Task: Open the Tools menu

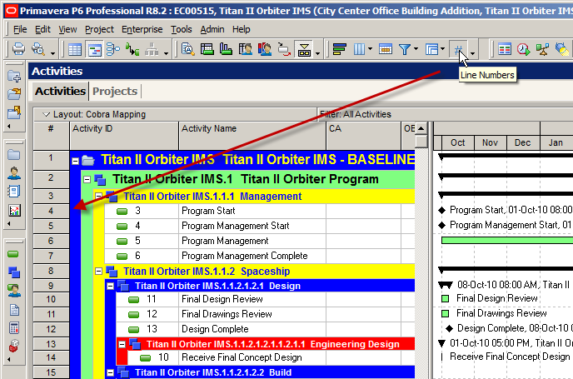Action: [x=182, y=29]
